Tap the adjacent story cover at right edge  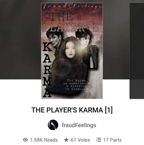click(x=137, y=51)
